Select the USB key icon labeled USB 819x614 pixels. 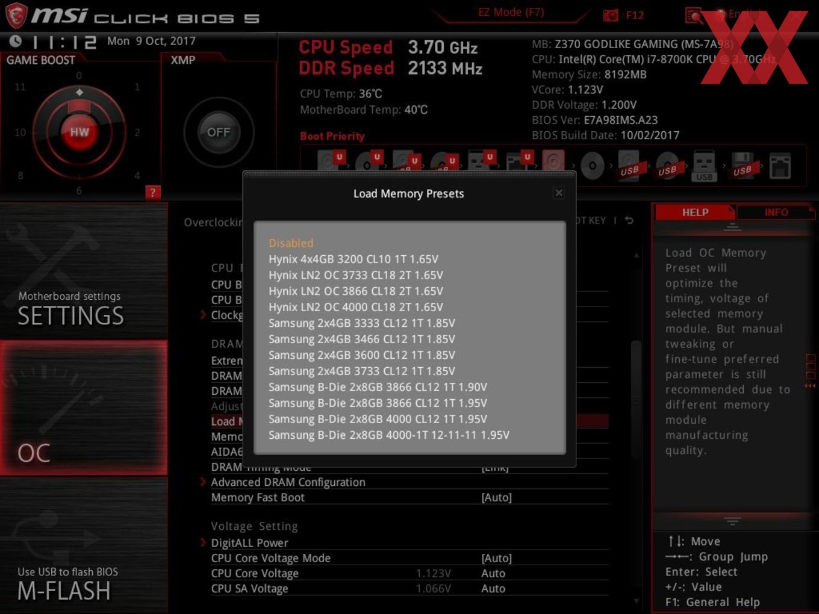pos(705,166)
